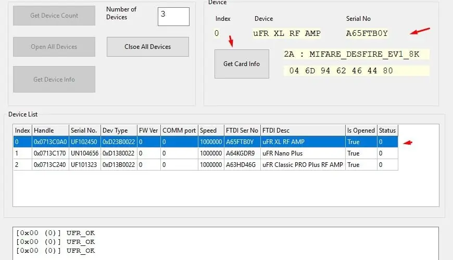Sort by the Speed column header
Viewport: 453px width, 260px height.
coord(211,131)
